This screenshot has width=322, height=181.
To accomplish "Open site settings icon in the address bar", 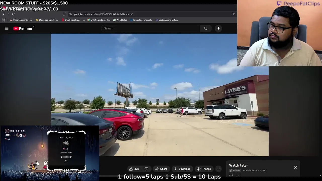I will tap(70, 14).
